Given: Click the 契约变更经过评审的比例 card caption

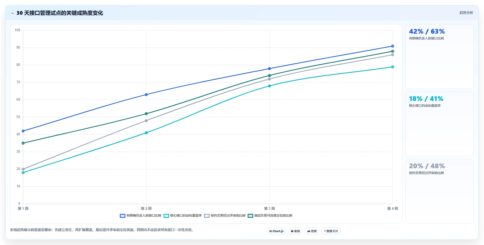Looking at the screenshot, I should 426,173.
